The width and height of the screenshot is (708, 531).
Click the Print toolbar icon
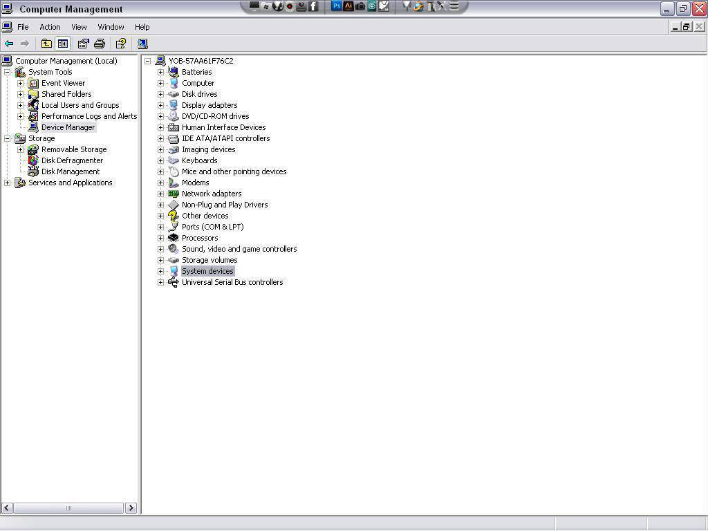tap(100, 44)
